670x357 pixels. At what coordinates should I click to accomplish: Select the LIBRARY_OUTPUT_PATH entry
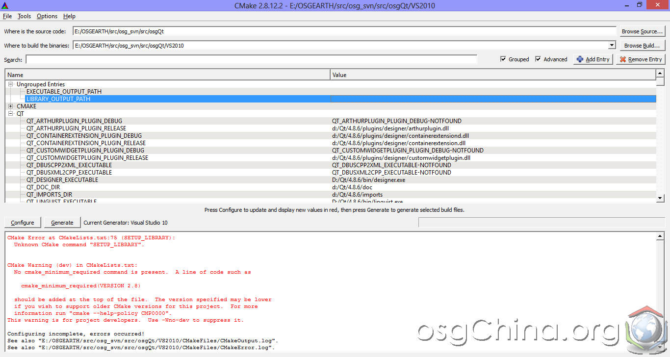(58, 99)
